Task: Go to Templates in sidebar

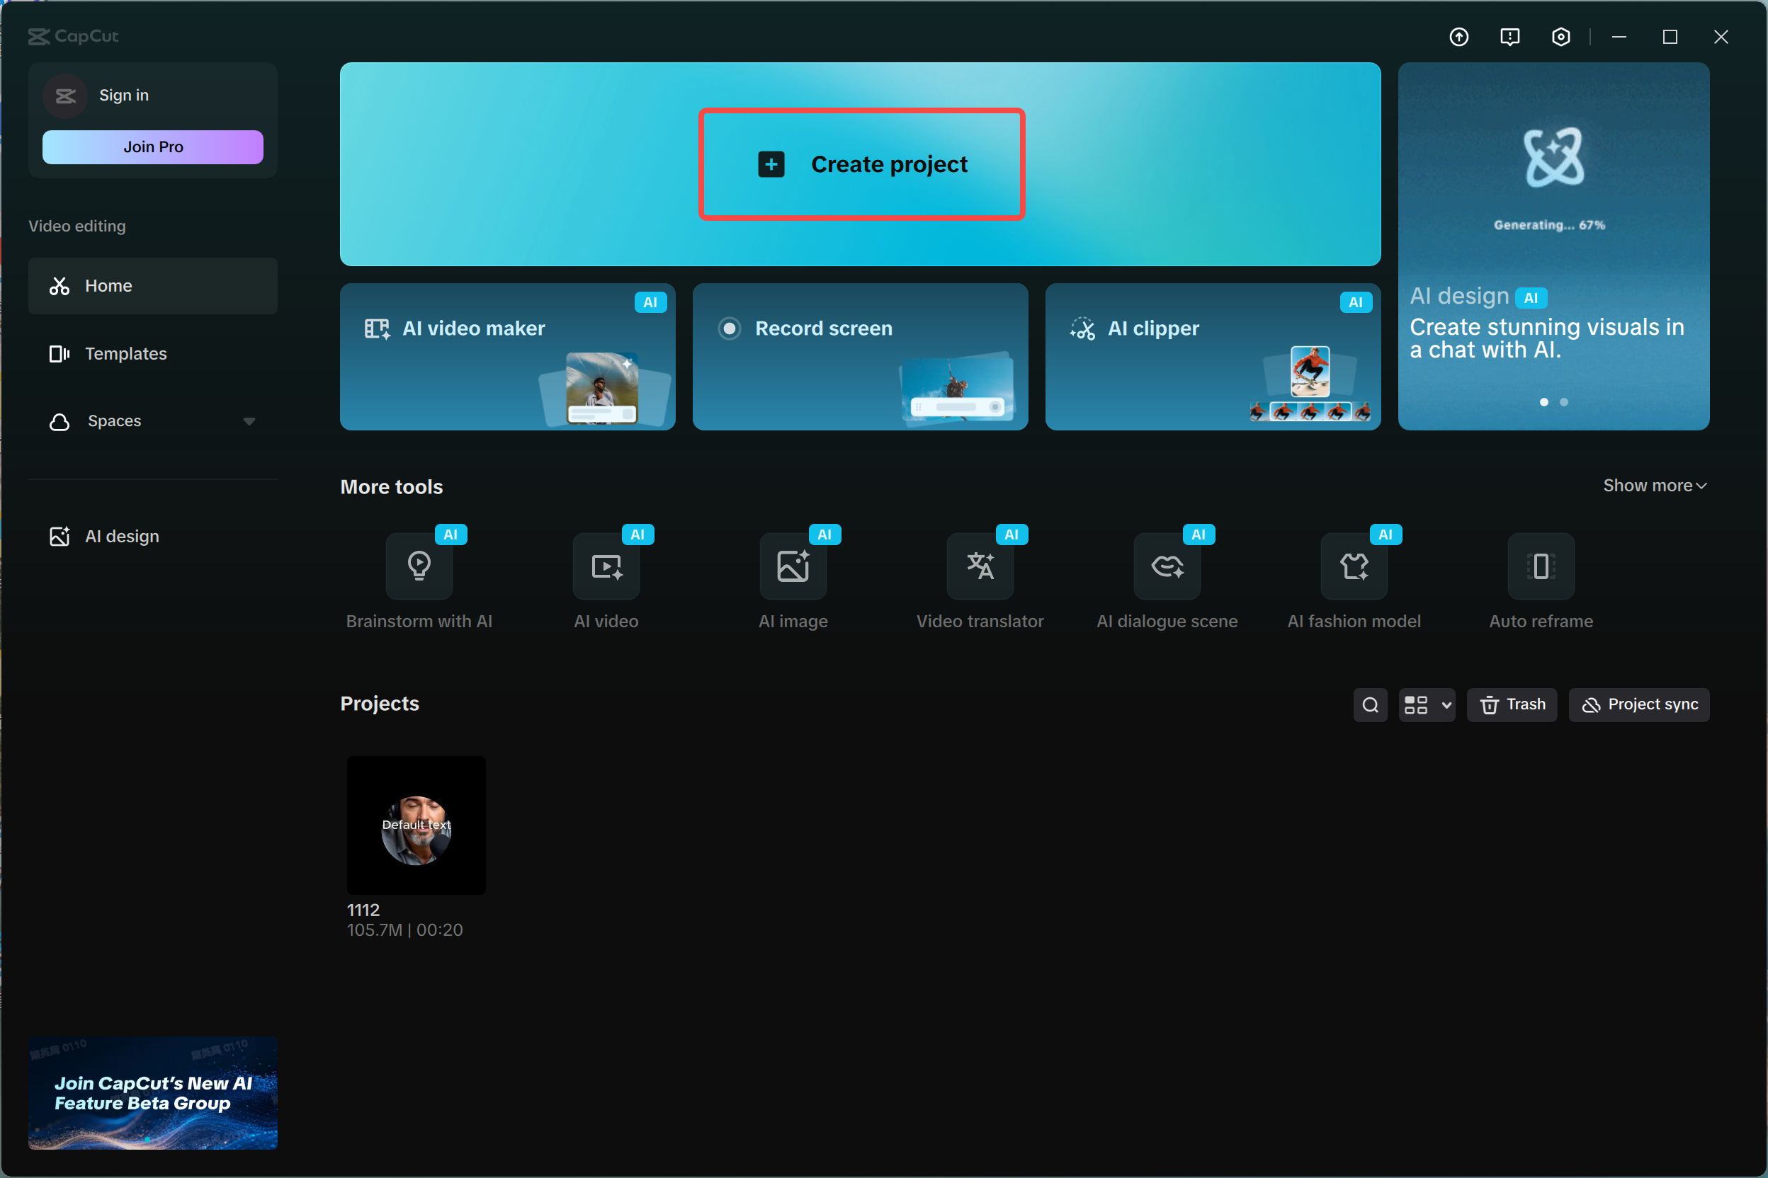Action: point(125,354)
